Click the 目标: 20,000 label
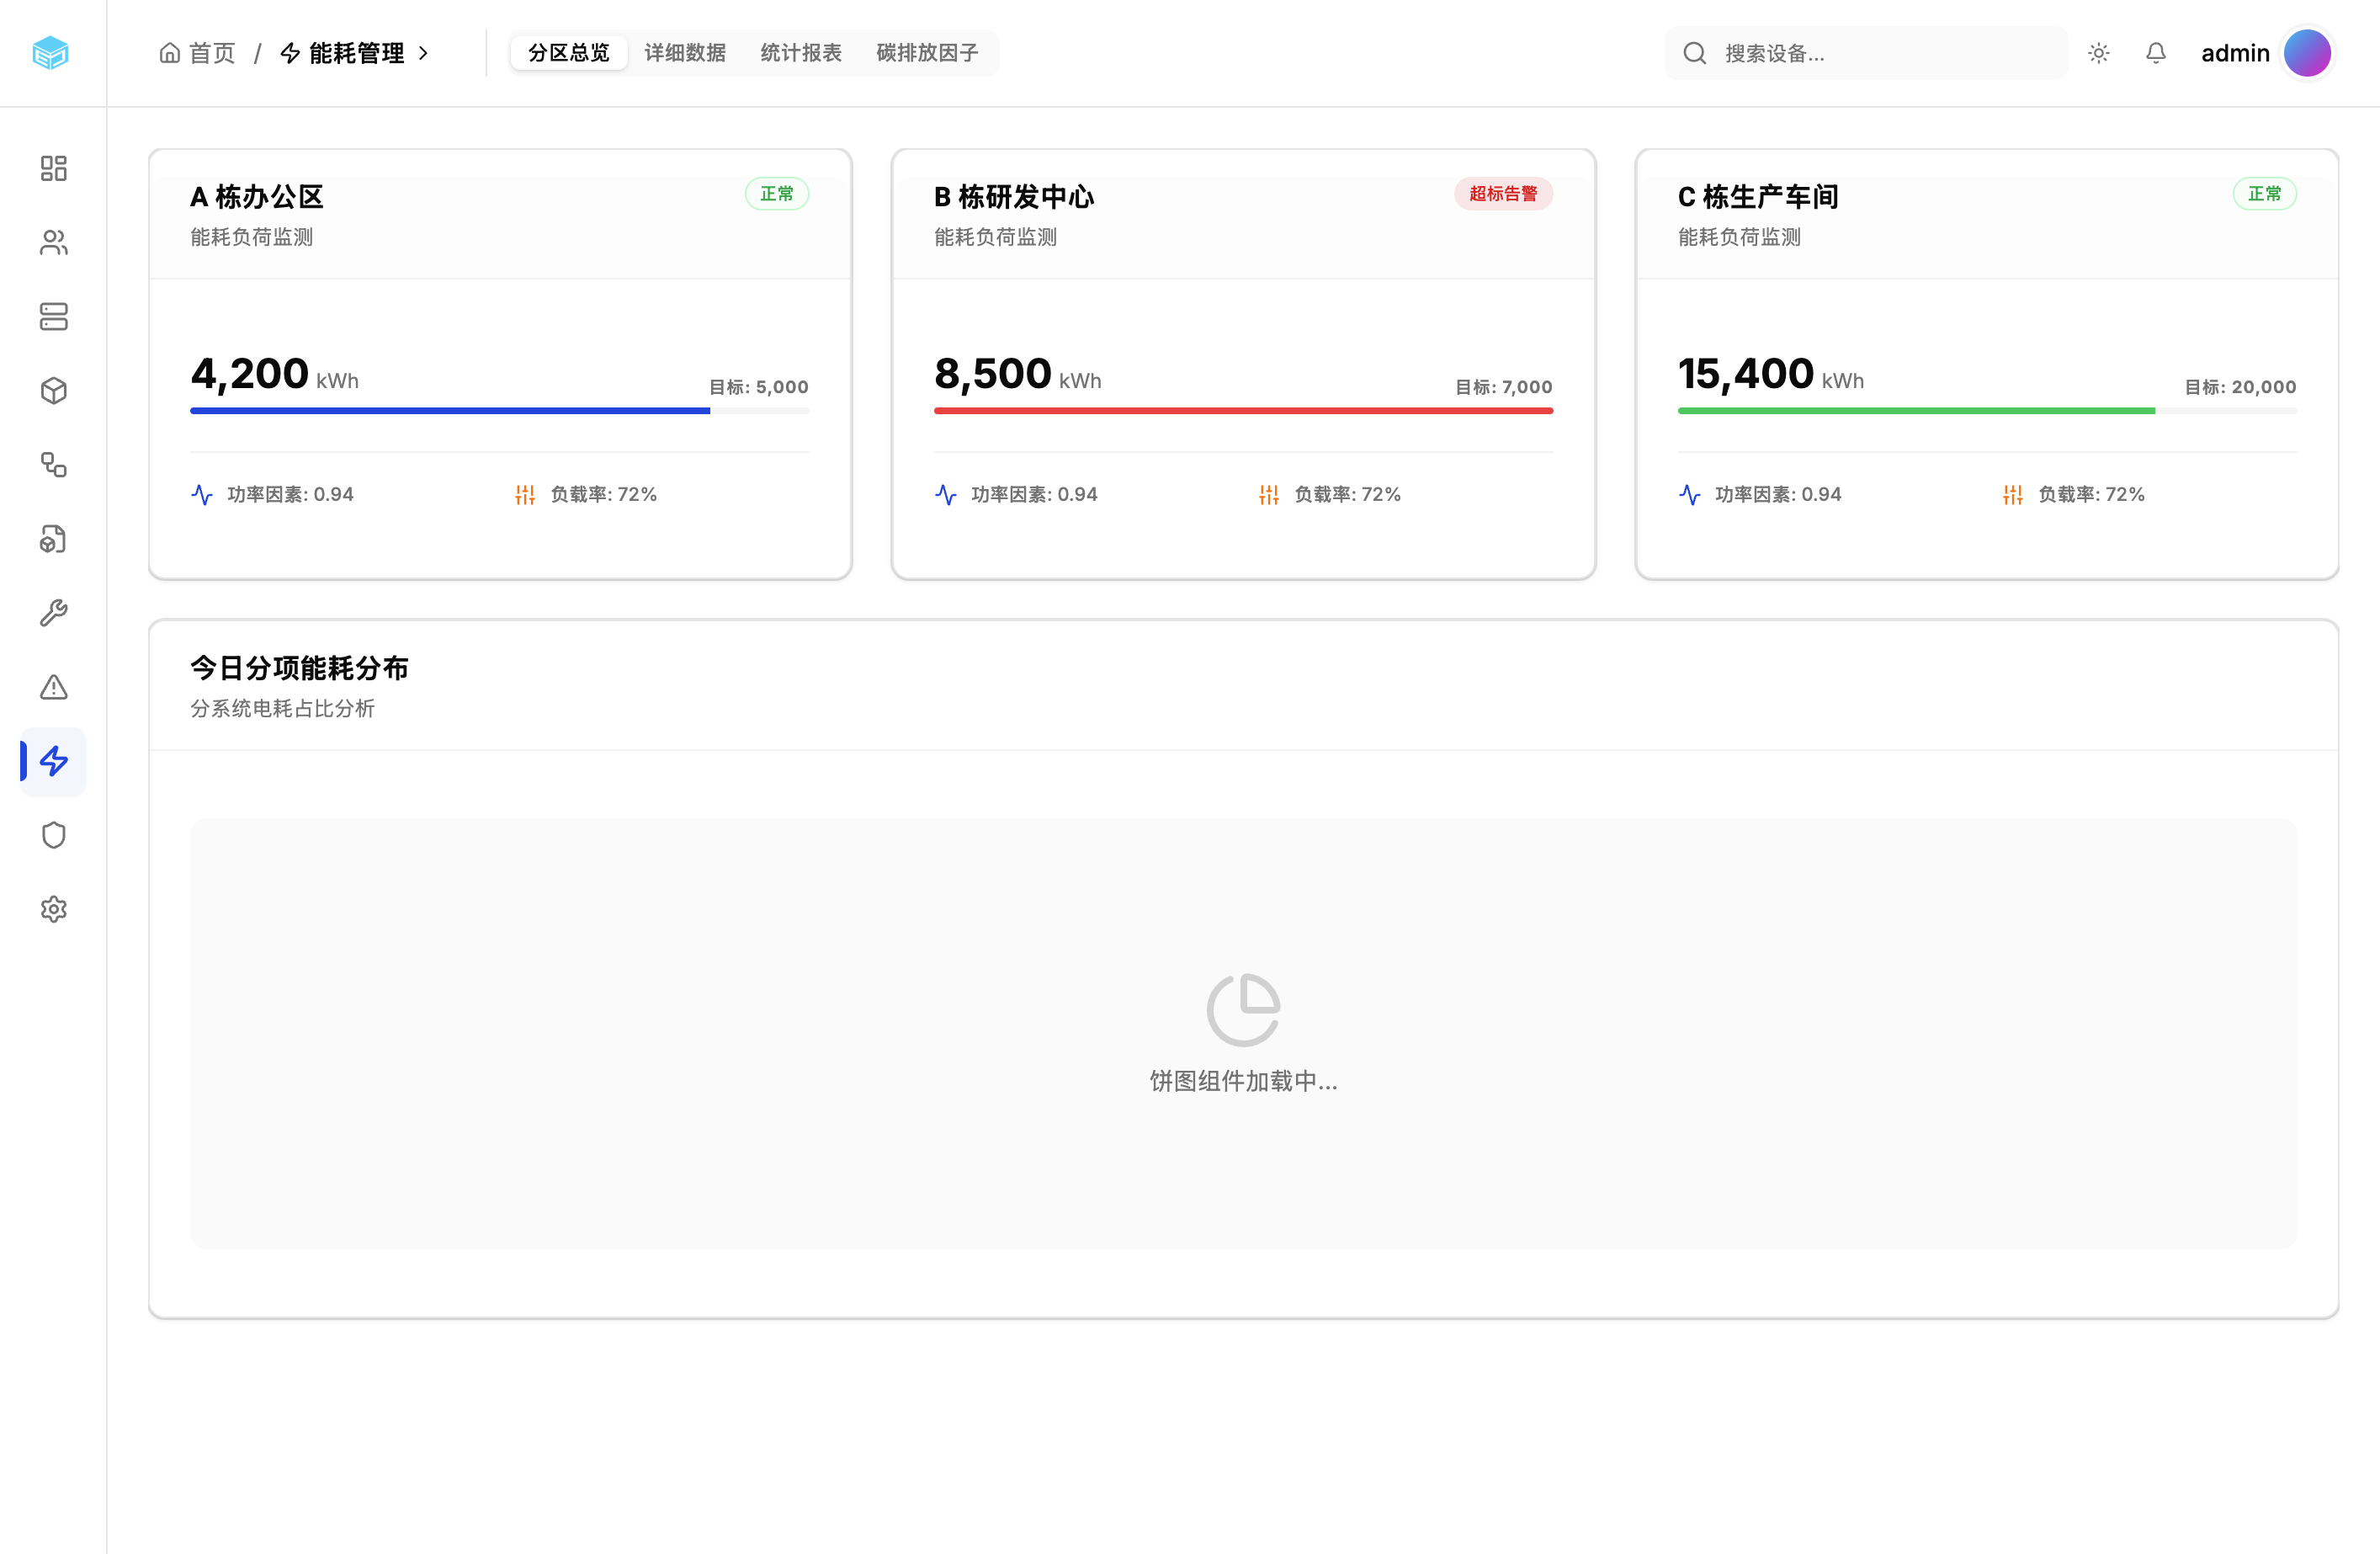The image size is (2380, 1554). pos(2240,387)
